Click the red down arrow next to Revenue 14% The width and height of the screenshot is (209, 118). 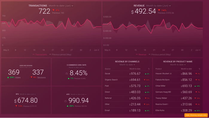159,10
